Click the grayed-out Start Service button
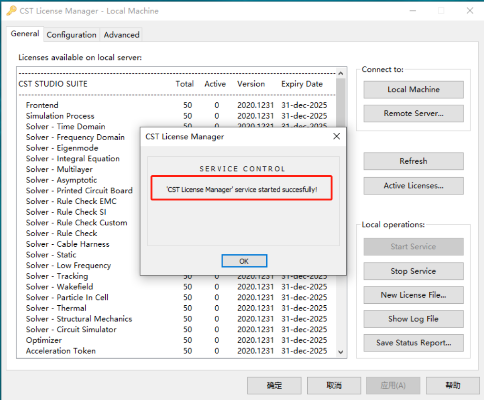Viewport: 484px width, 400px height. 413,247
